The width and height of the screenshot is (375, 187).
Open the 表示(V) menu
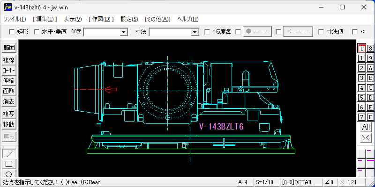click(73, 19)
